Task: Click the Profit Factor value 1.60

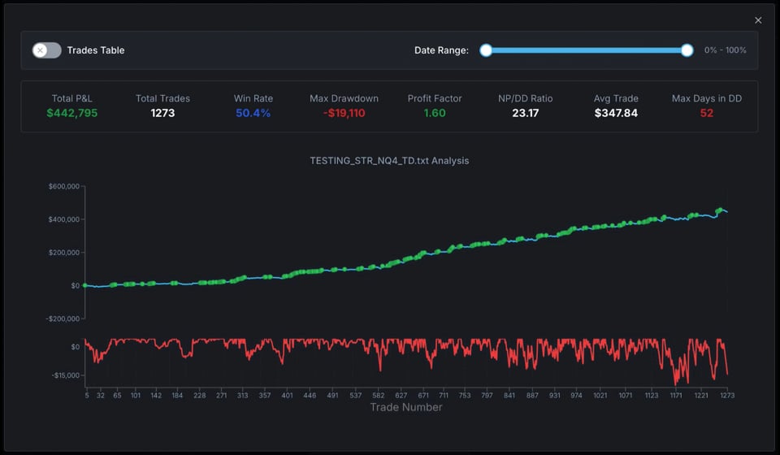Action: coord(435,113)
